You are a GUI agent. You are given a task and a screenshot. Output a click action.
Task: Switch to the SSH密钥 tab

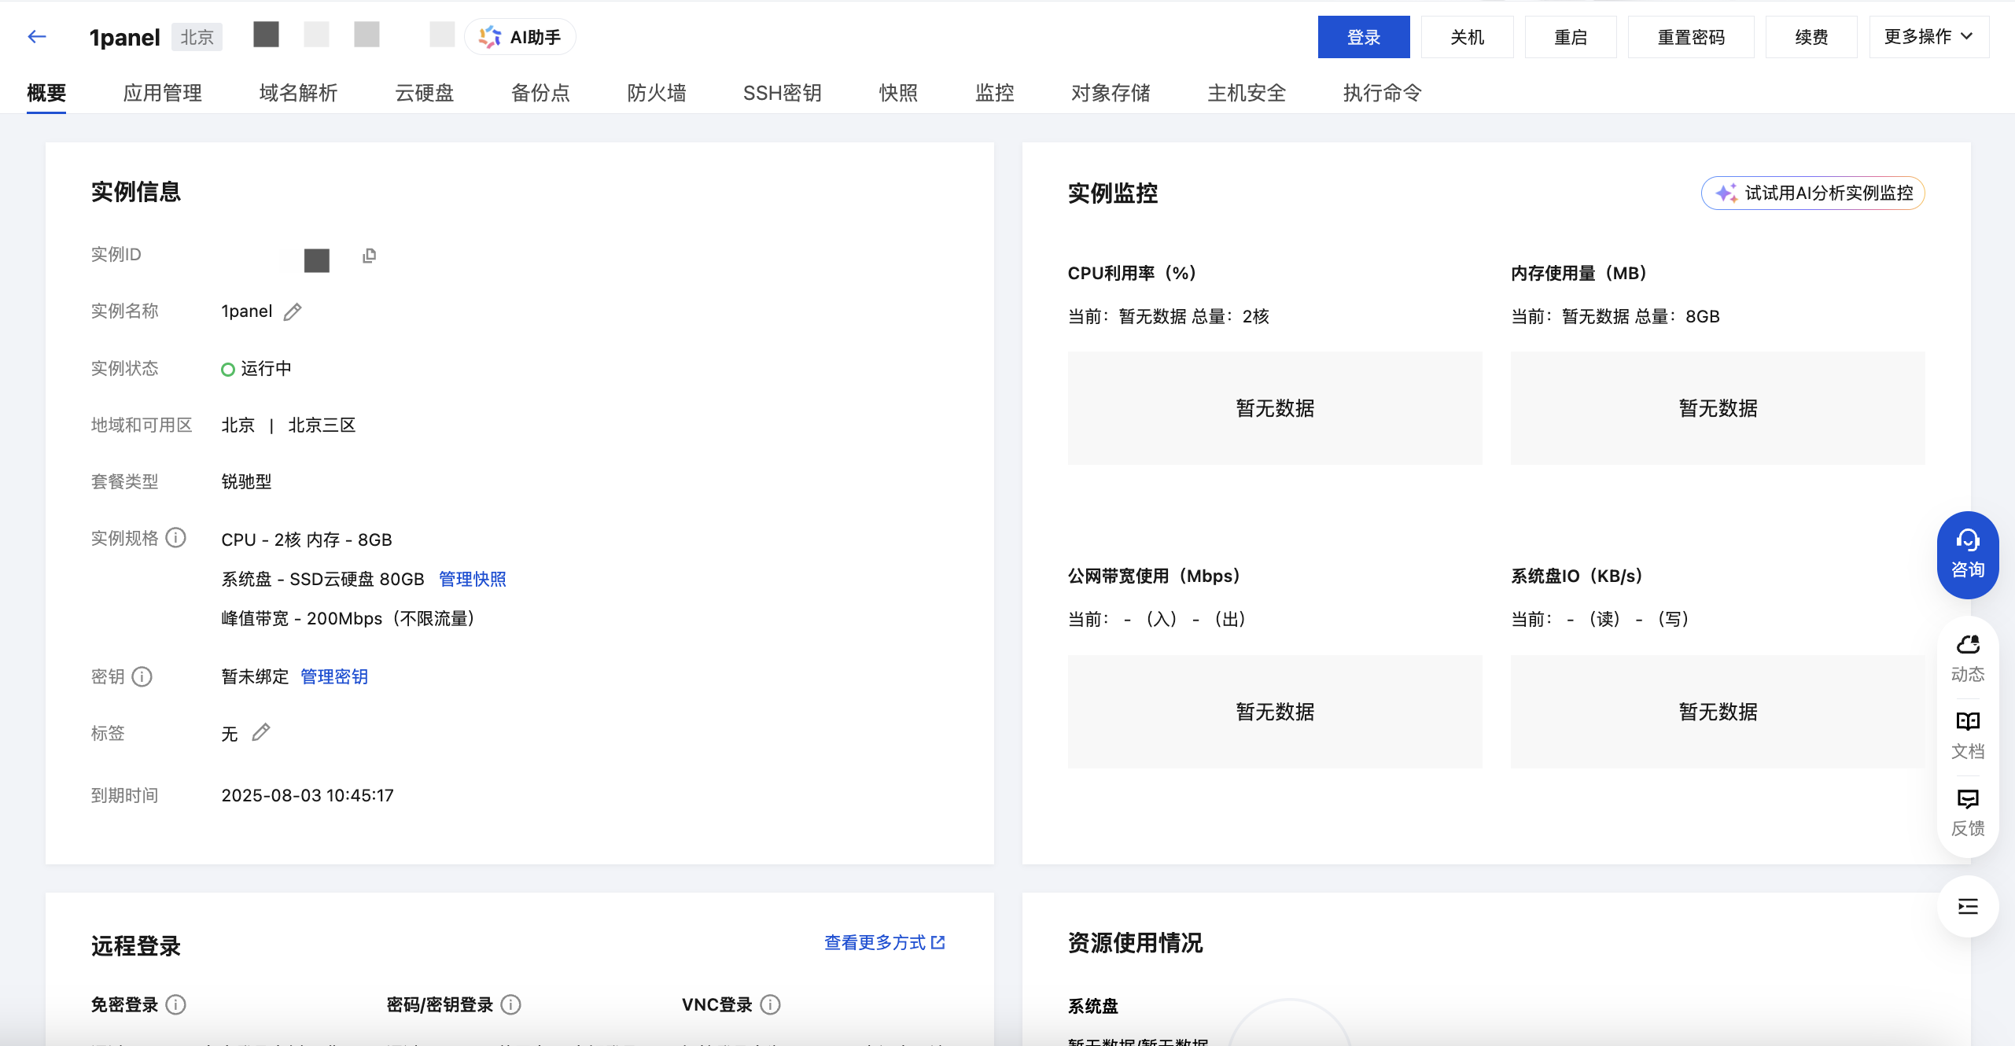(x=783, y=94)
